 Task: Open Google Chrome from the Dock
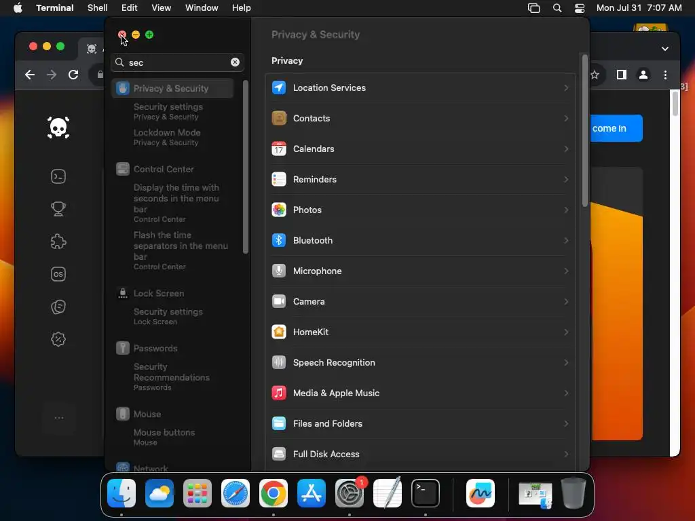(274, 493)
